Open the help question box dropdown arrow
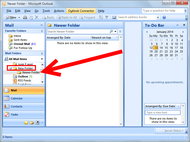 185,11
